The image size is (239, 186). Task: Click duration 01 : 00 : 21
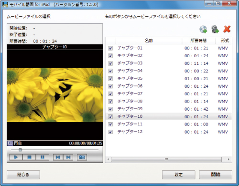click(196, 79)
